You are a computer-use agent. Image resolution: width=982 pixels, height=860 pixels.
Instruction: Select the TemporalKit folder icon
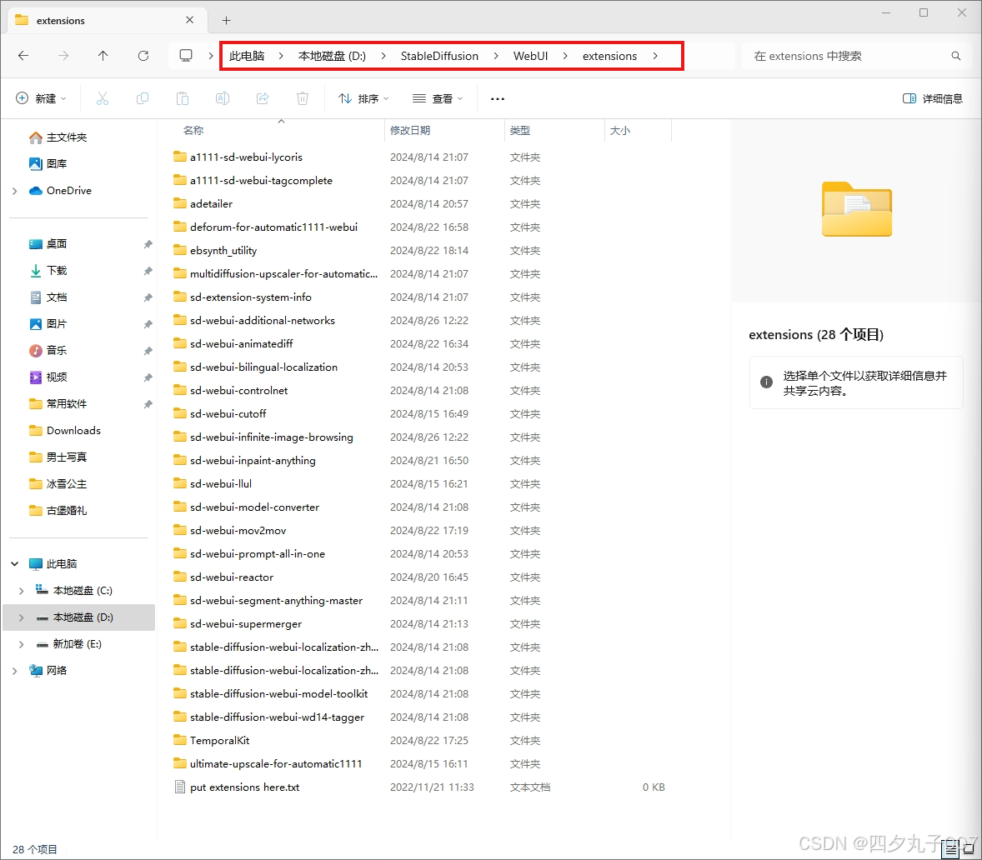(x=180, y=740)
